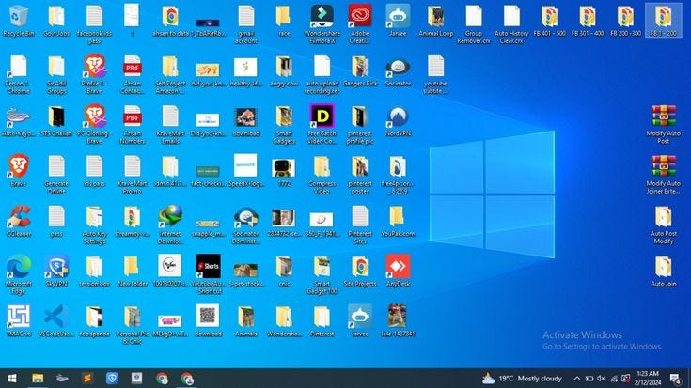
Task: Launch AnyDesk from the desktop
Action: point(398,272)
